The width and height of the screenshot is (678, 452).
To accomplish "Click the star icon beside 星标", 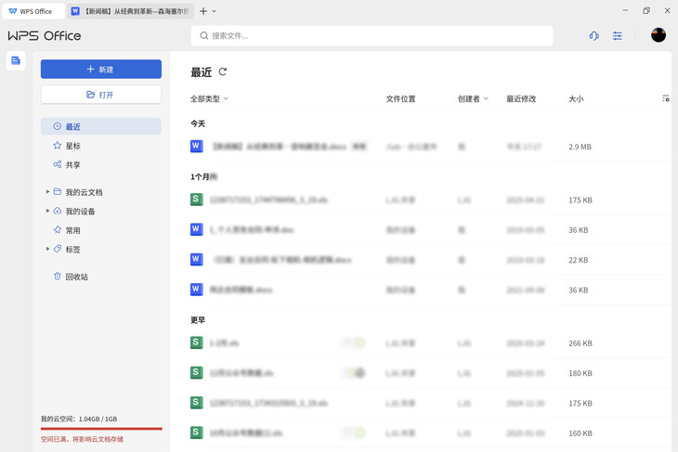I will (57, 145).
